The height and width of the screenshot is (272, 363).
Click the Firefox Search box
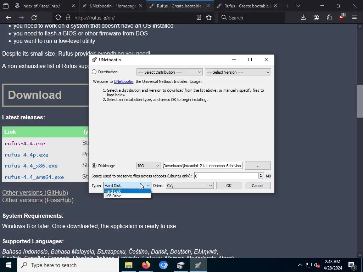click(x=251, y=18)
